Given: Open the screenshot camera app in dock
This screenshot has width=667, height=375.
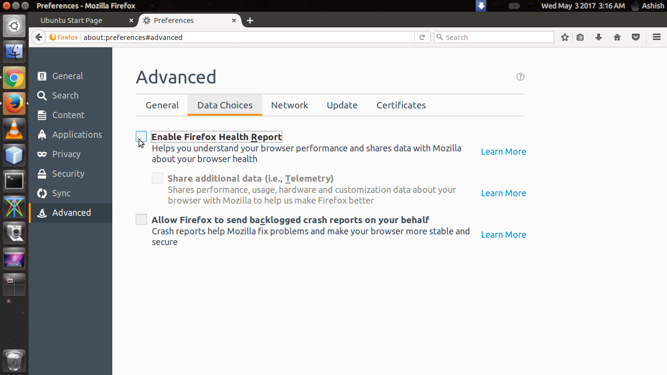Looking at the screenshot, I should (14, 233).
